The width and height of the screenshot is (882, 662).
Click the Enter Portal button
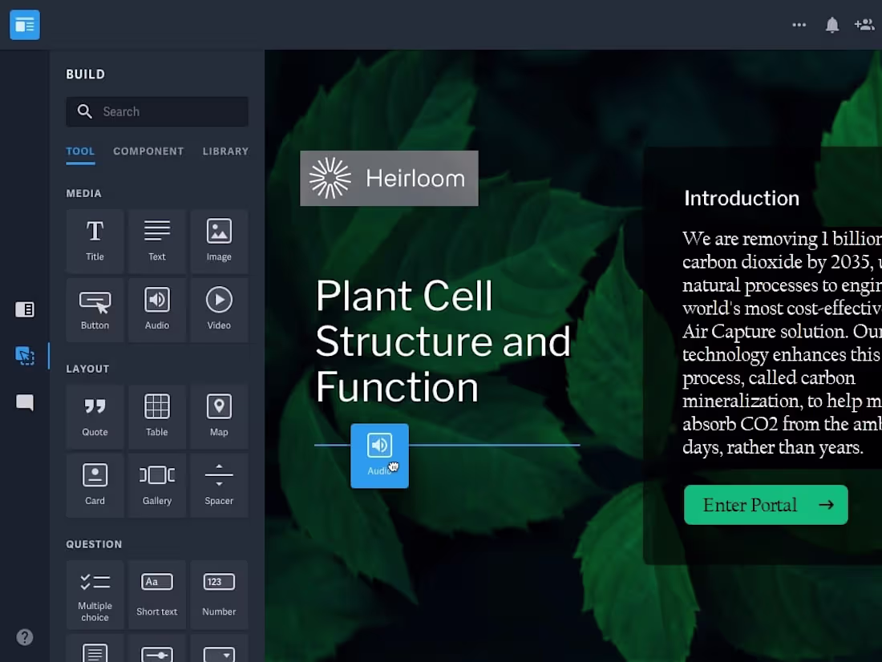765,505
